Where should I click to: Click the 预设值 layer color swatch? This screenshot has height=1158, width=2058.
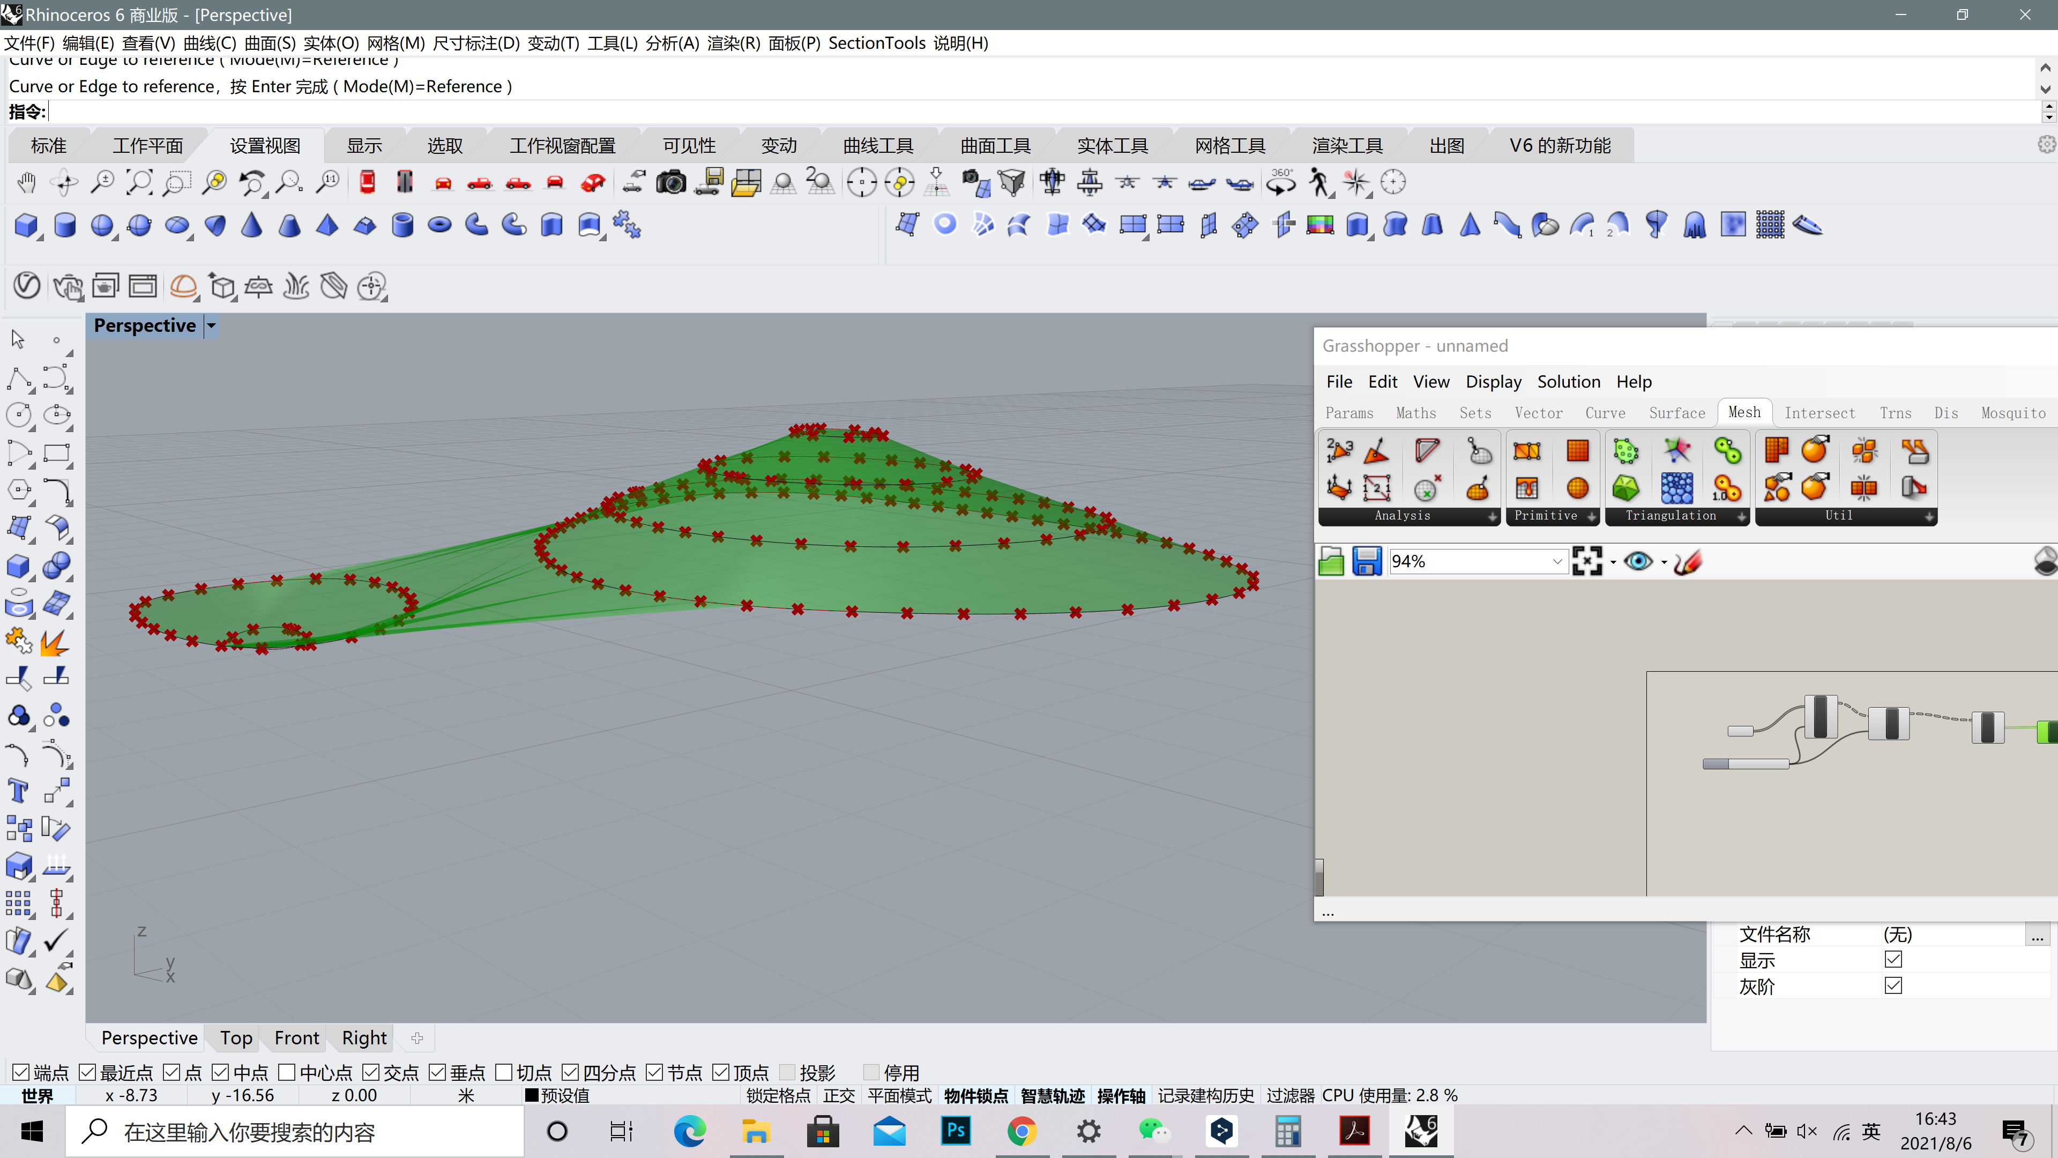[x=531, y=1096]
